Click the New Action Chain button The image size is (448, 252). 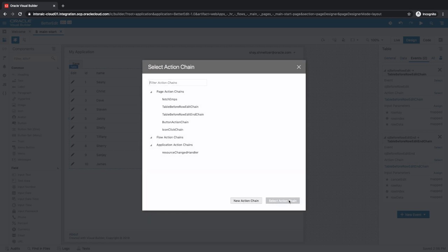pos(246,201)
